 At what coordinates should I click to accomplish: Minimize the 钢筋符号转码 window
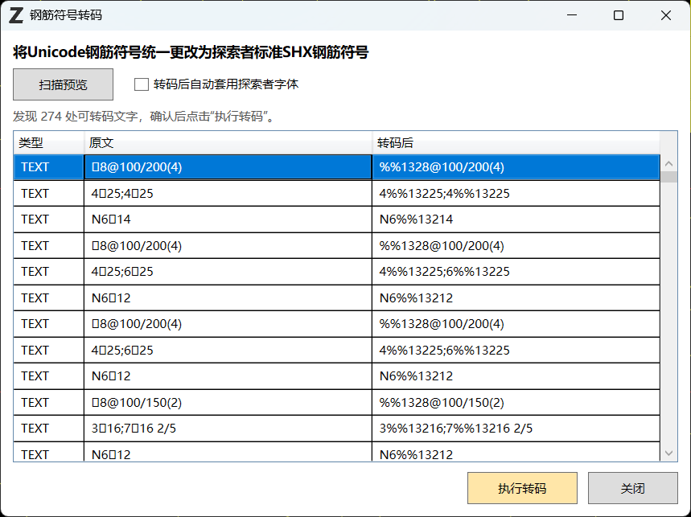(x=572, y=15)
